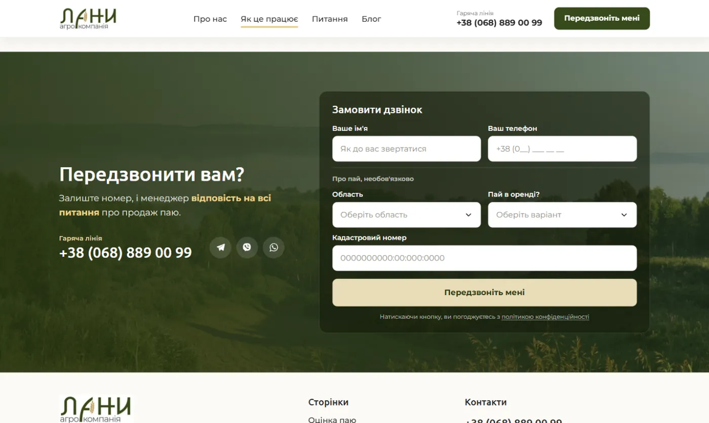The image size is (709, 423).
Task: Navigate to Блог in the header
Action: click(x=371, y=19)
